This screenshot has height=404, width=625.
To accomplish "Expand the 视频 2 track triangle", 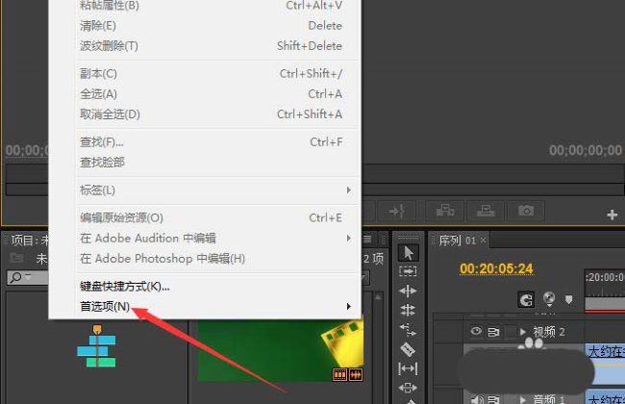I will pos(523,332).
